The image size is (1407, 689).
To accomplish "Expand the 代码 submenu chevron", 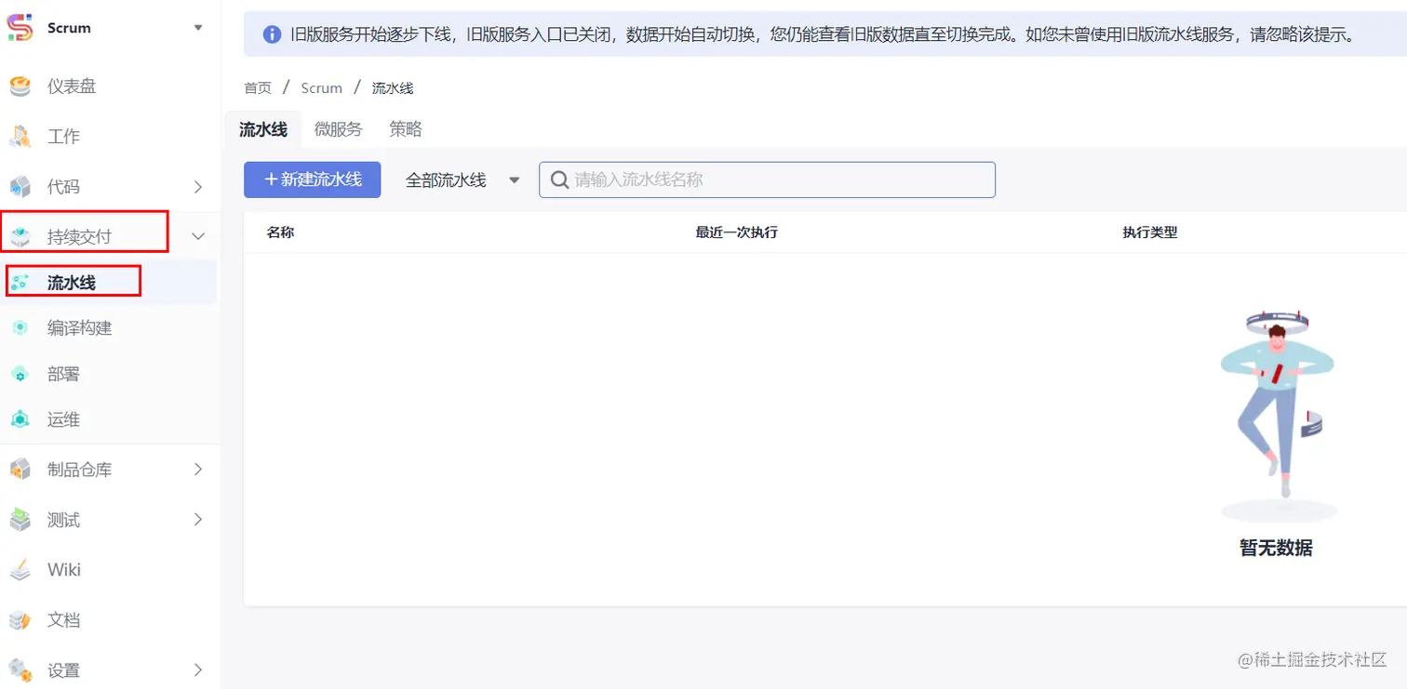I will pos(198,187).
